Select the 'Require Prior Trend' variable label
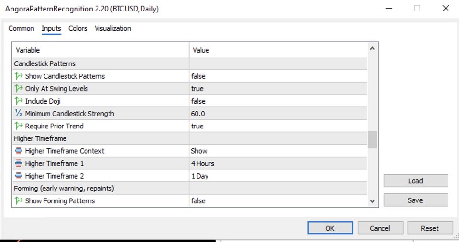 [x=55, y=126]
